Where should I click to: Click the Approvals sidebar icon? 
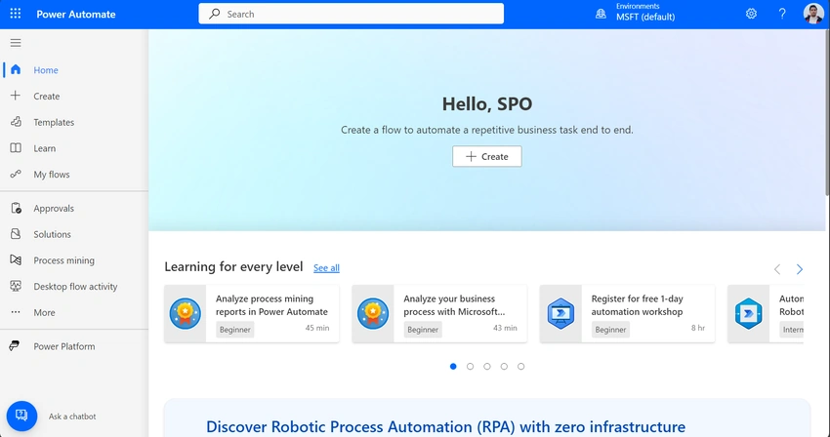pyautogui.click(x=16, y=208)
